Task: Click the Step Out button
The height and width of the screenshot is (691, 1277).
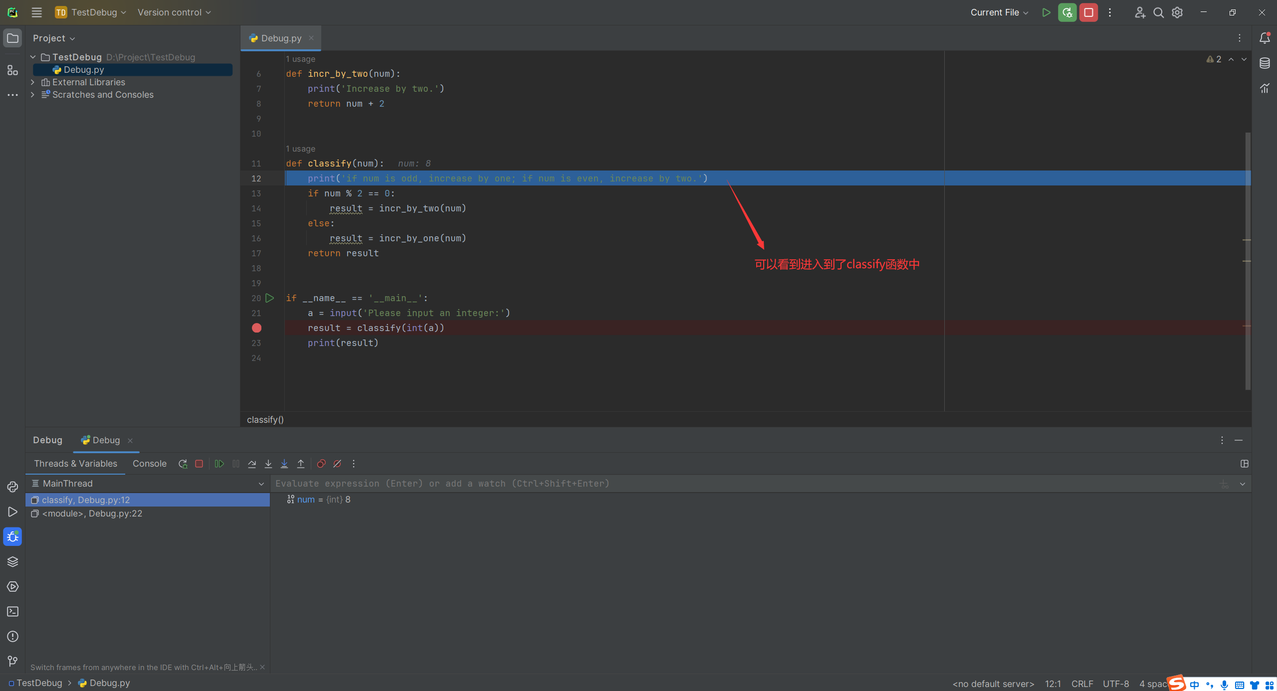Action: 301,464
